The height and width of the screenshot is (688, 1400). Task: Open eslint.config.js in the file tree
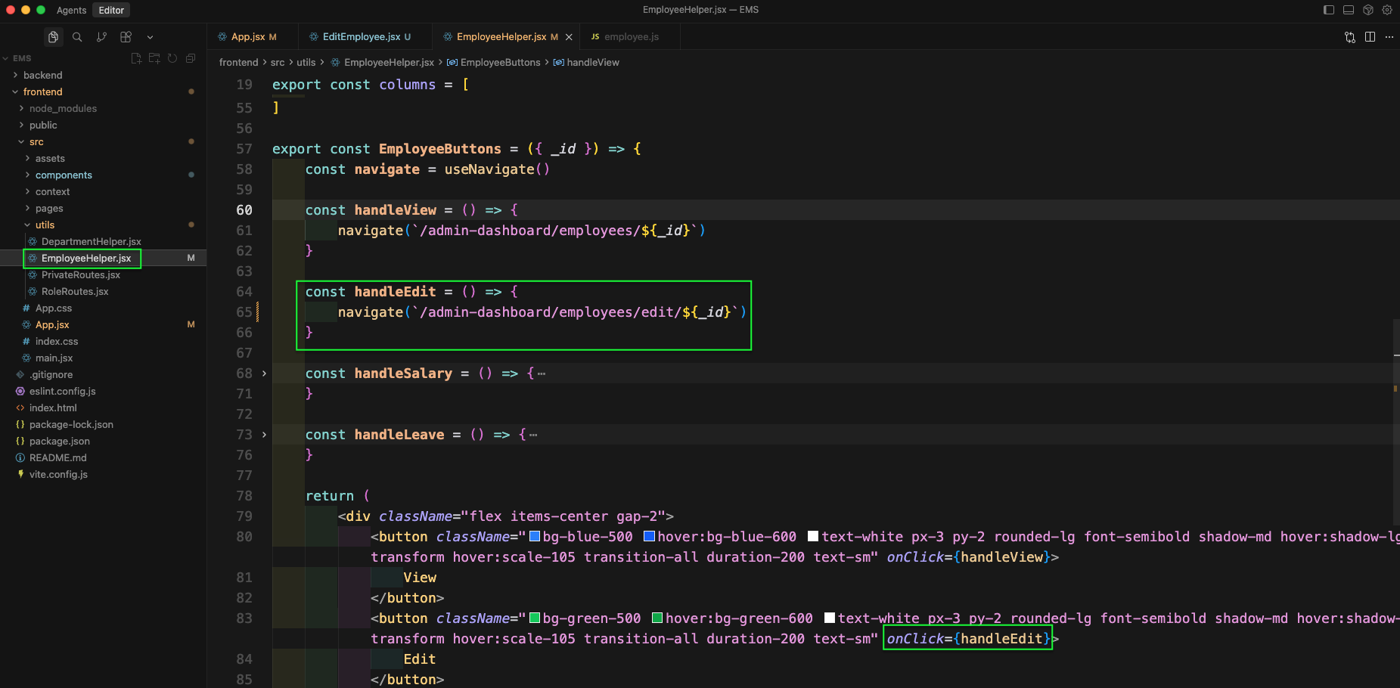click(x=103, y=392)
